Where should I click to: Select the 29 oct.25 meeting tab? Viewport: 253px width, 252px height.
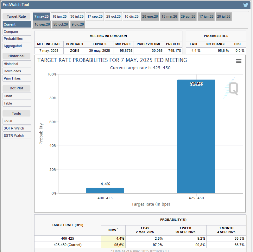click(x=113, y=16)
